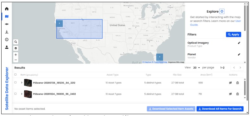Check the box for PSScene-20200728_181236_84_2212
Screen dimensions: 250x116
pos(15,82)
